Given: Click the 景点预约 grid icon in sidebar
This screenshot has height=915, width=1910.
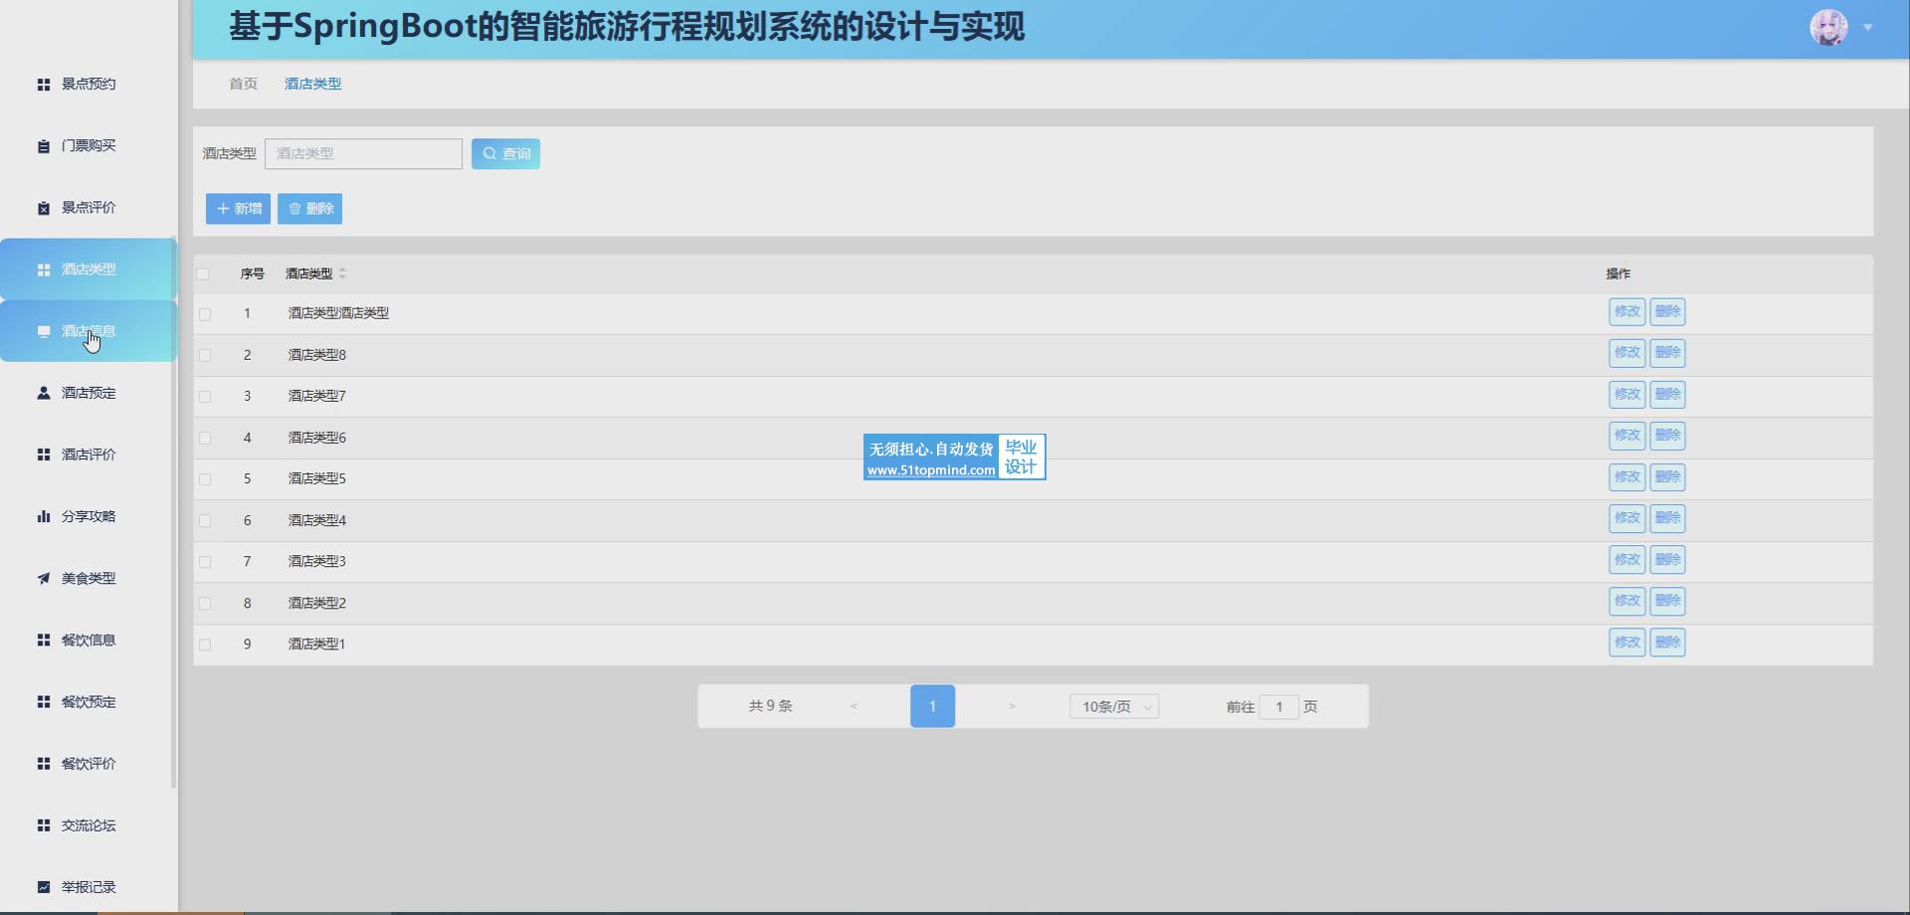Looking at the screenshot, I should (44, 85).
